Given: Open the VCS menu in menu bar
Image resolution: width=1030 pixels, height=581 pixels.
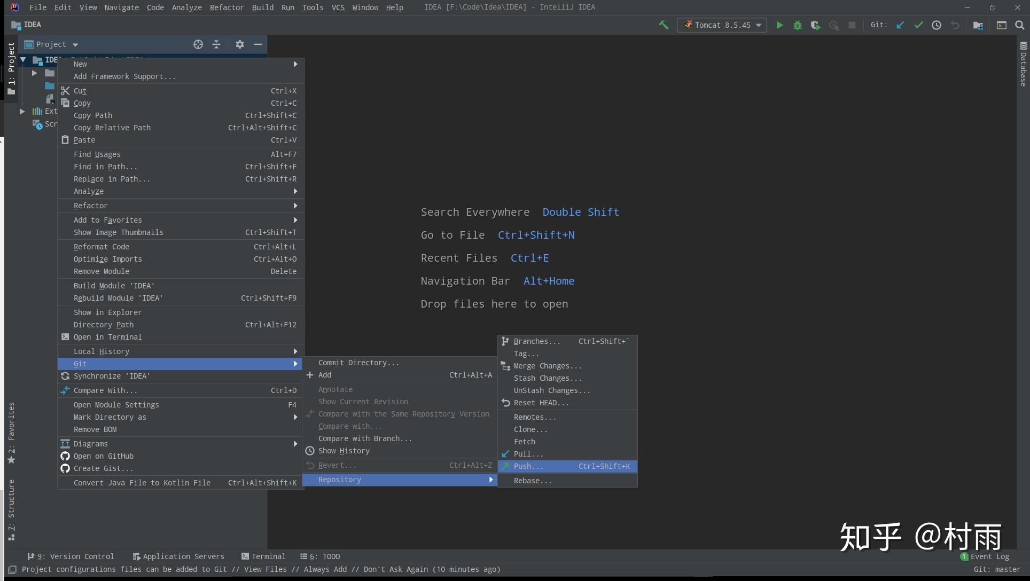Looking at the screenshot, I should 338,7.
